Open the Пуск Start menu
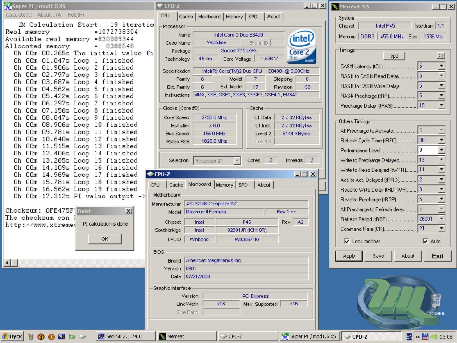 point(12,336)
